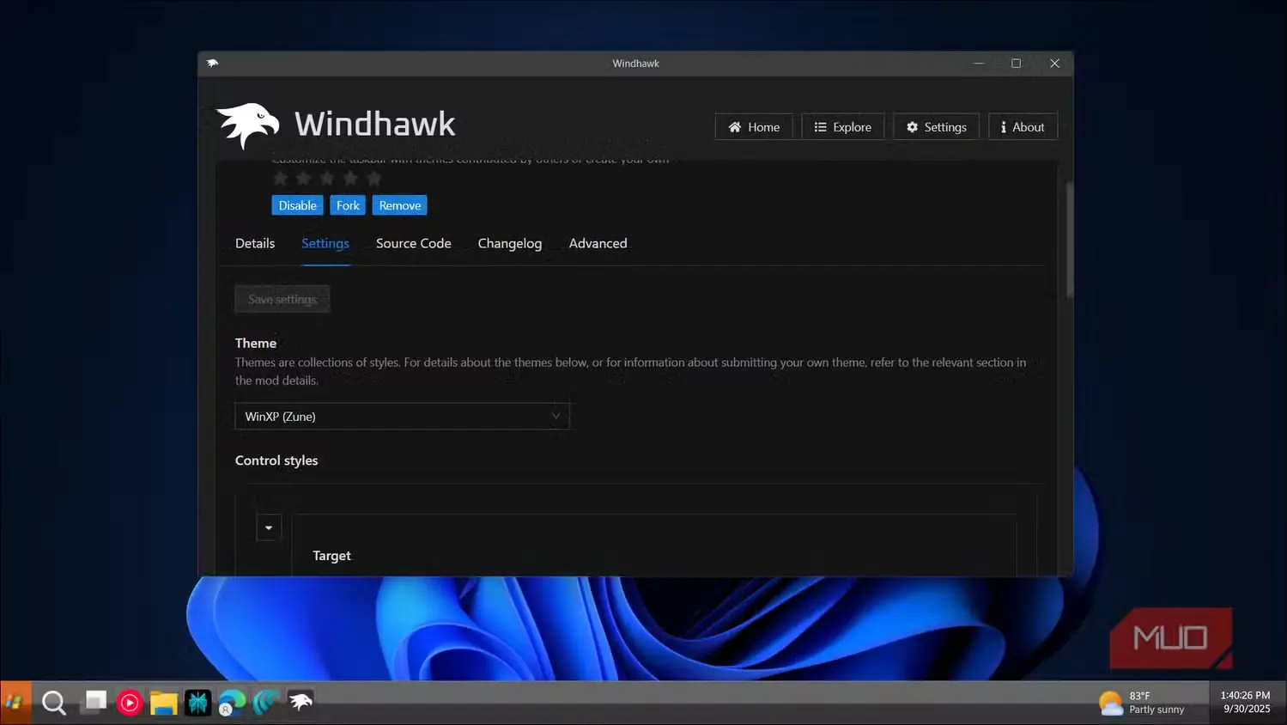Viewport: 1287px width, 725px height.
Task: Open Windhawk's Settings page in top navigation
Action: (936, 127)
